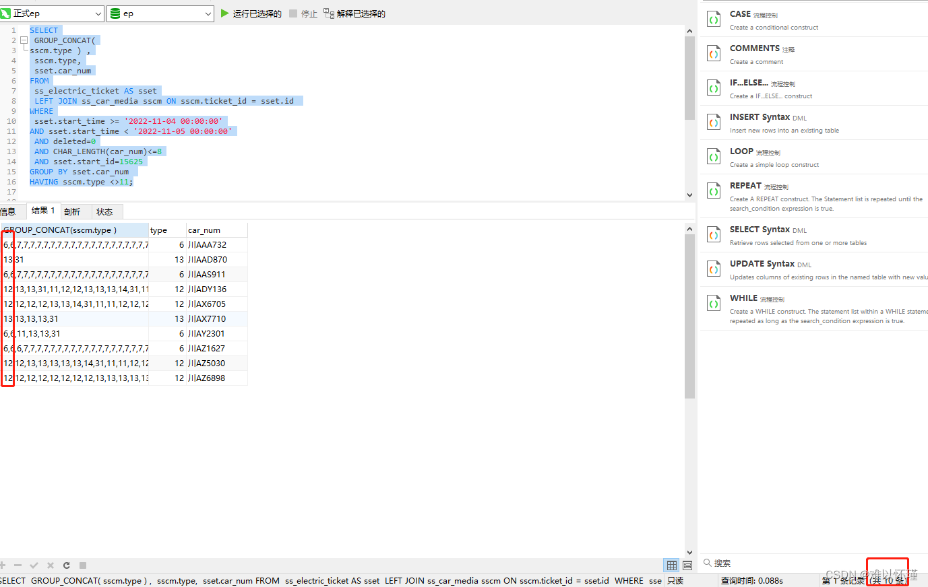Click the GROUP_CONCAT(sscm.type) column header

(74, 230)
